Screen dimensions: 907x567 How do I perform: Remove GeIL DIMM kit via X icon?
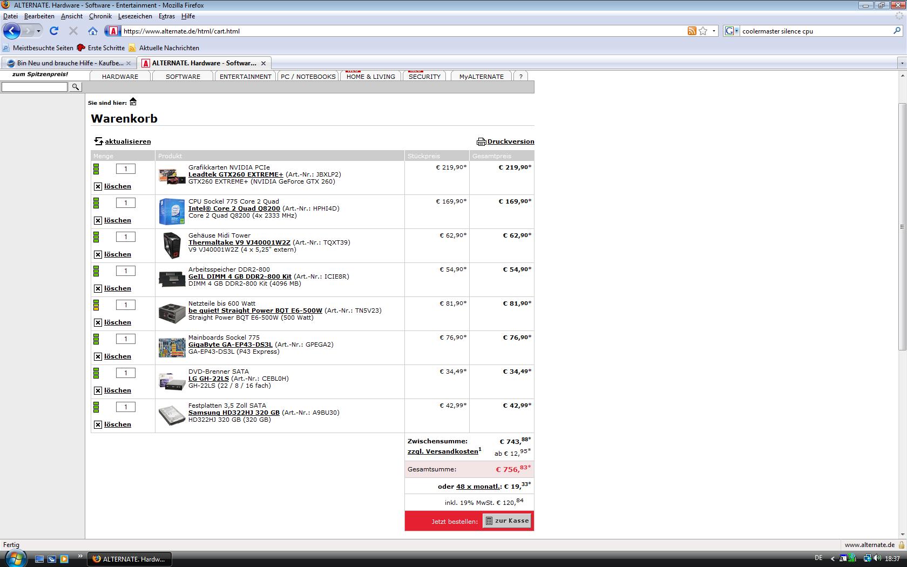click(x=98, y=288)
